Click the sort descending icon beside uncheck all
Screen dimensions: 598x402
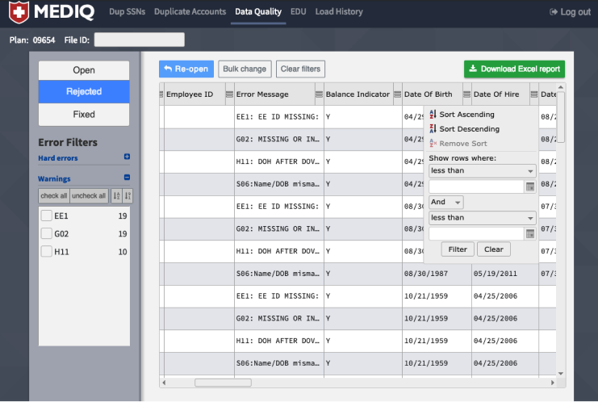(127, 195)
